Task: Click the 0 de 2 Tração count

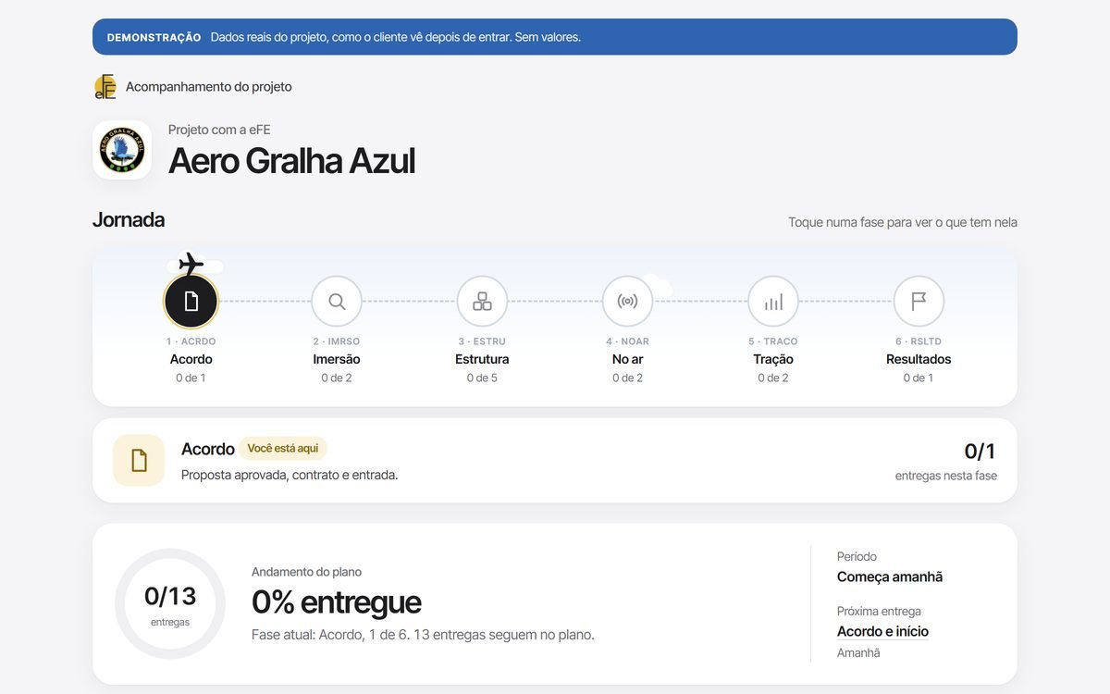Action: point(773,378)
